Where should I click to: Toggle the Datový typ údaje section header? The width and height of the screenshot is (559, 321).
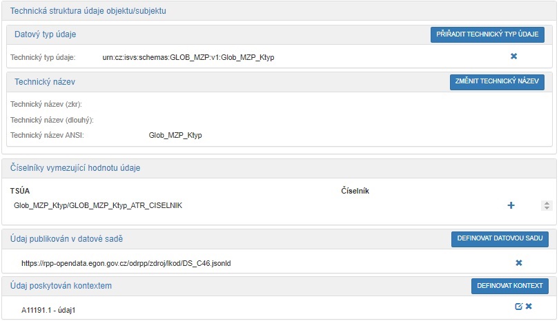click(46, 34)
